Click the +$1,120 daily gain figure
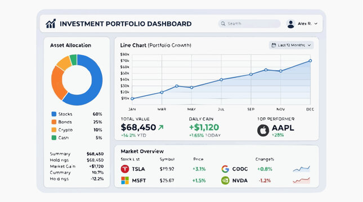363x202 pixels. coord(204,127)
